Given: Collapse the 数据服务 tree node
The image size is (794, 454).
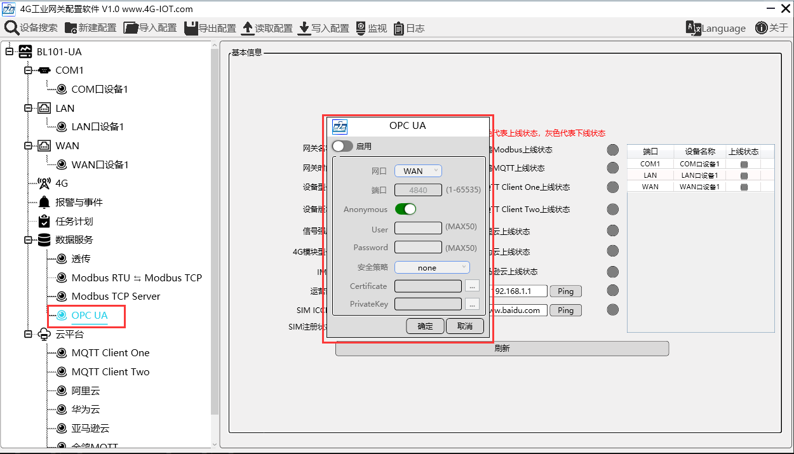Looking at the screenshot, I should (x=28, y=240).
